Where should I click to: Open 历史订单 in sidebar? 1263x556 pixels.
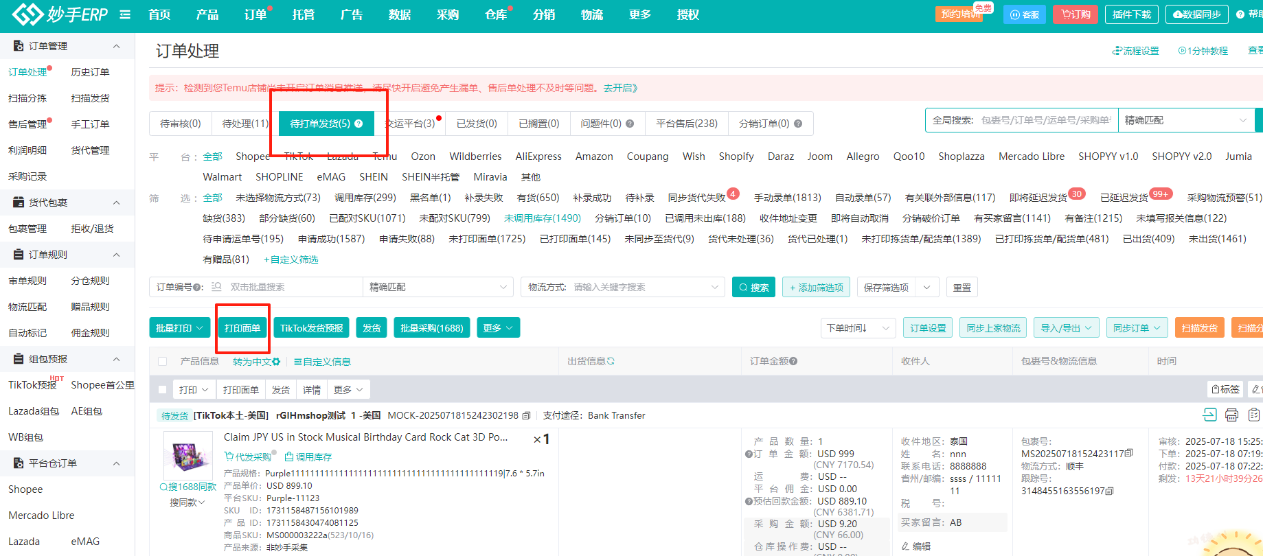coord(90,72)
